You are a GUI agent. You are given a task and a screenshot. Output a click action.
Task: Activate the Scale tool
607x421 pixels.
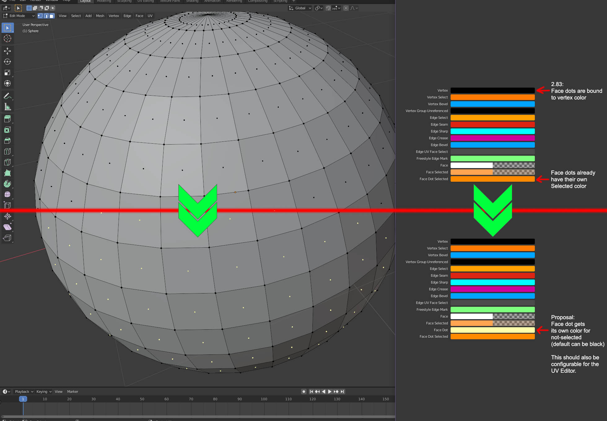tap(7, 73)
